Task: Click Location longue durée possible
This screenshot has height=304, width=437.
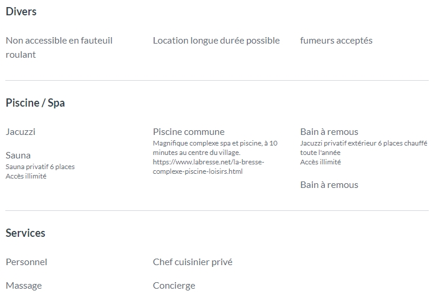Action: pos(216,41)
